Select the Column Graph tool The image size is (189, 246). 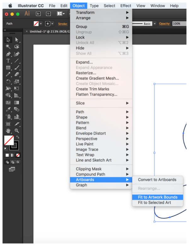[17, 117]
